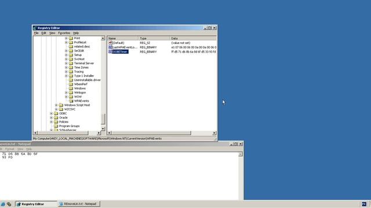Click the Registry Editor title bar icon
Image resolution: width=371 pixels, height=208 pixels.
(35, 28)
